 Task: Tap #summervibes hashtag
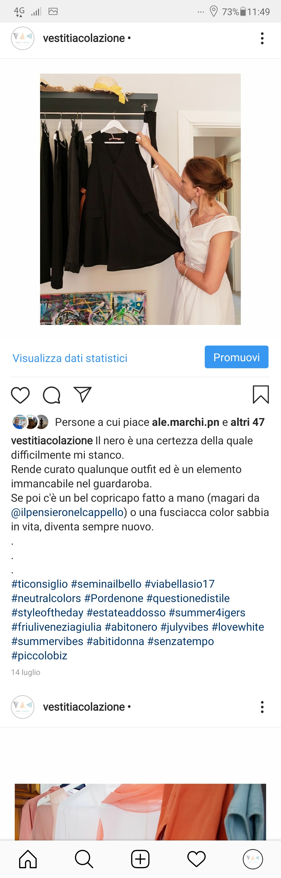47,641
